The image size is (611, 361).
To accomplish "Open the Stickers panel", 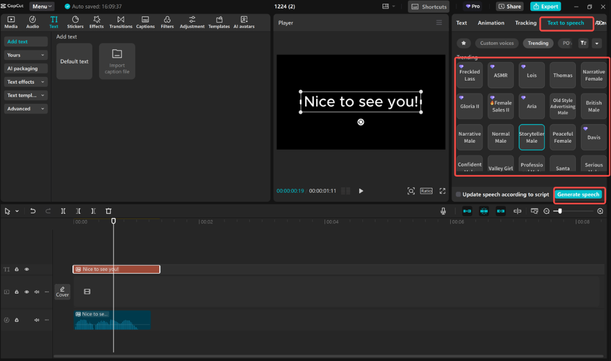I will (x=75, y=22).
